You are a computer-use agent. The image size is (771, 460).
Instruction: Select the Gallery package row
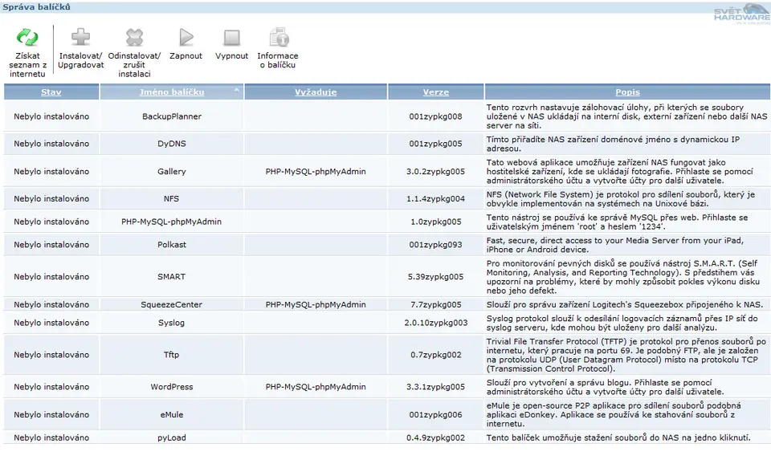[172, 171]
